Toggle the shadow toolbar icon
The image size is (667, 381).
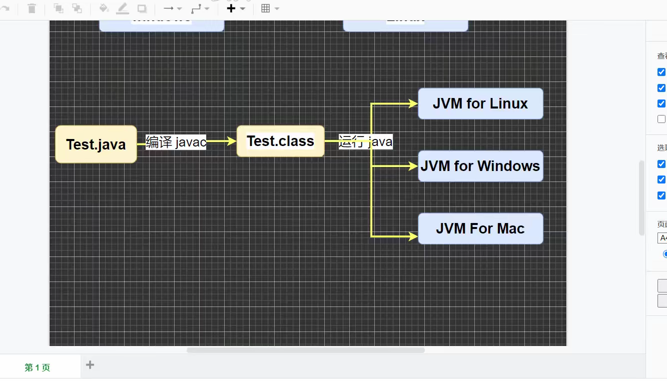(142, 8)
